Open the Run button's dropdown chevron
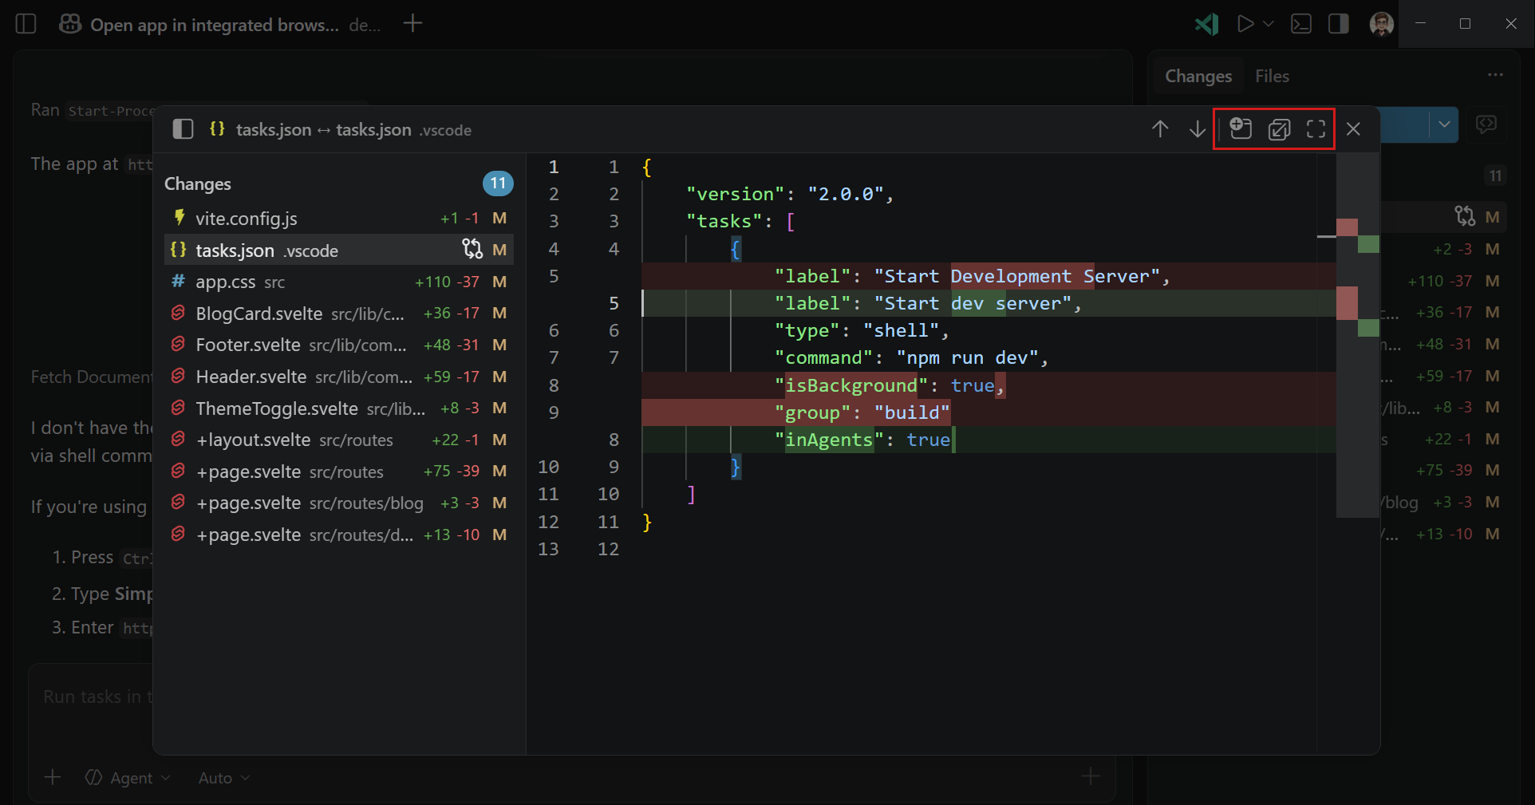1535x805 pixels. point(1267,24)
